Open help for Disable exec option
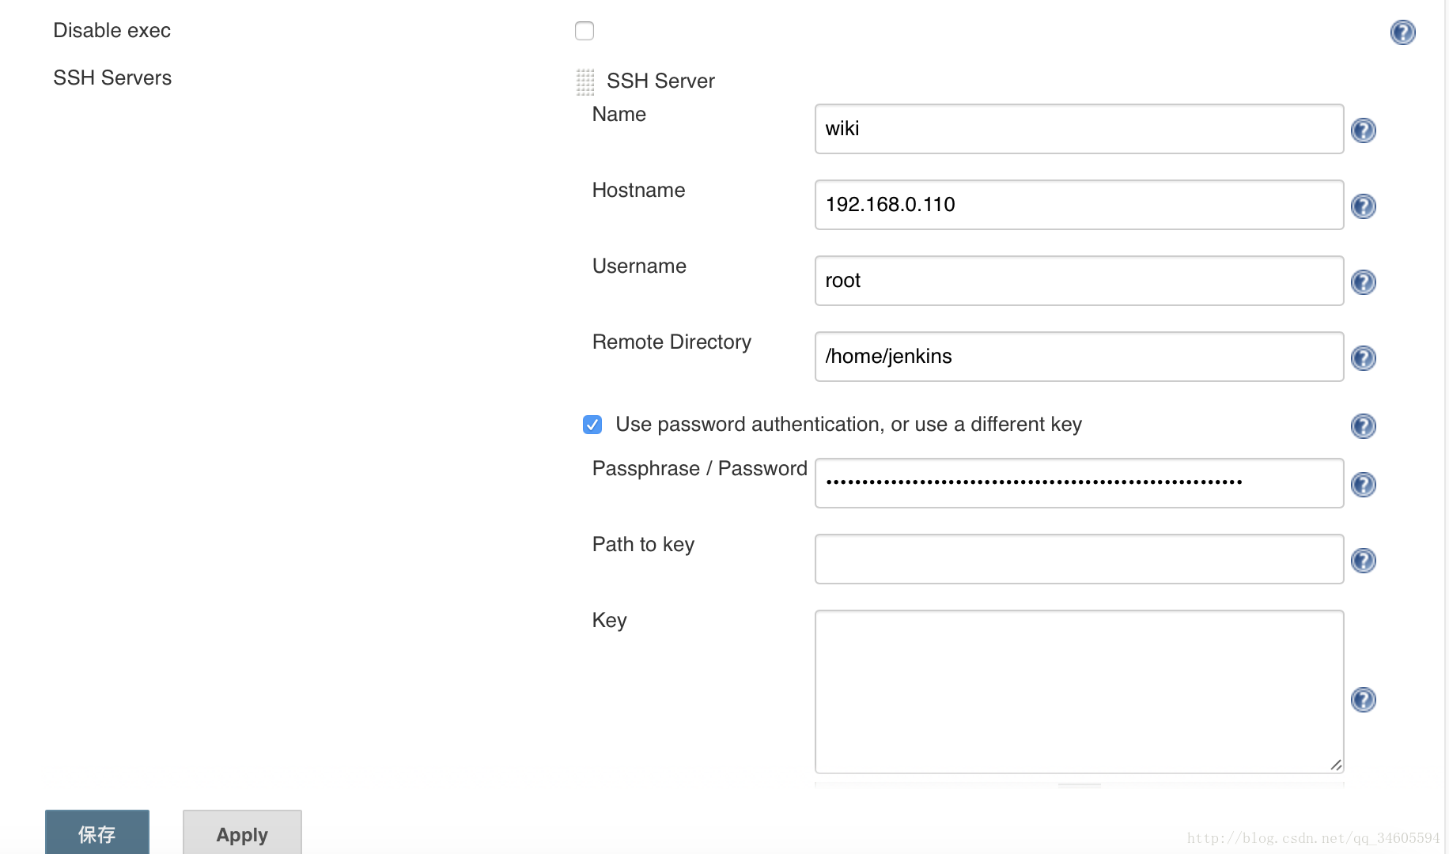The image size is (1449, 854). pos(1402,32)
